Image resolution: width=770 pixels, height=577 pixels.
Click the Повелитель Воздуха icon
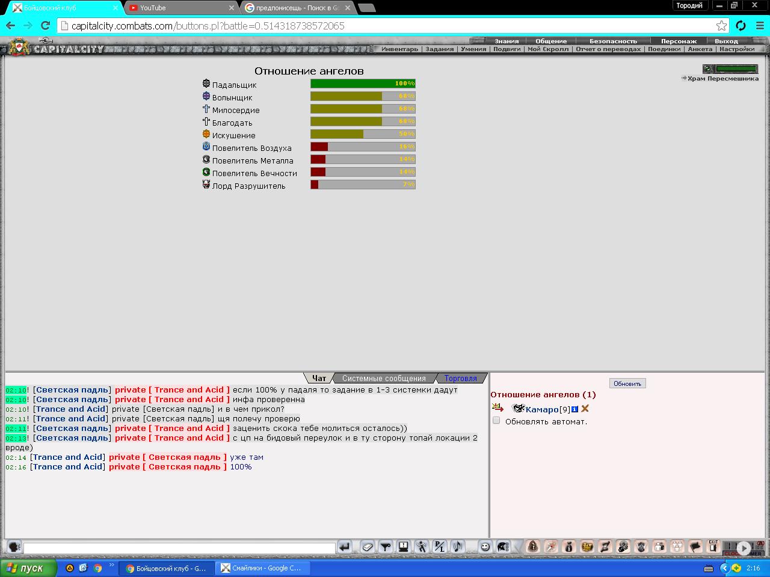coord(206,147)
